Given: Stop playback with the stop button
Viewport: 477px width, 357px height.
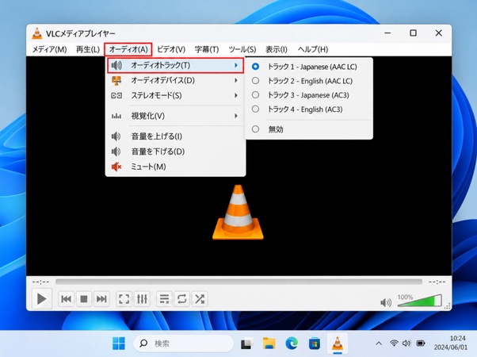Looking at the screenshot, I should point(84,299).
